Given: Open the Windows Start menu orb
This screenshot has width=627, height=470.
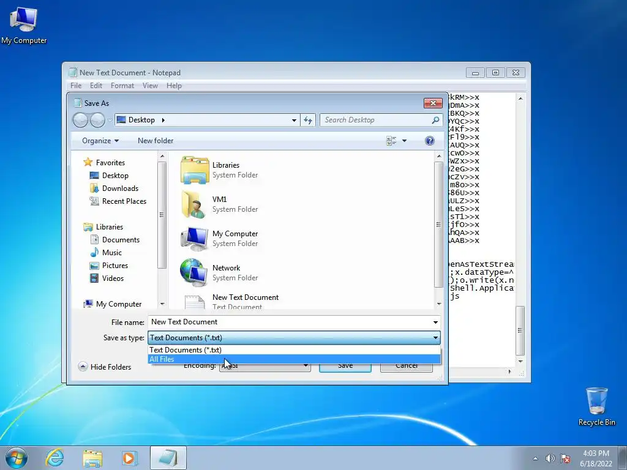Looking at the screenshot, I should click(x=17, y=458).
